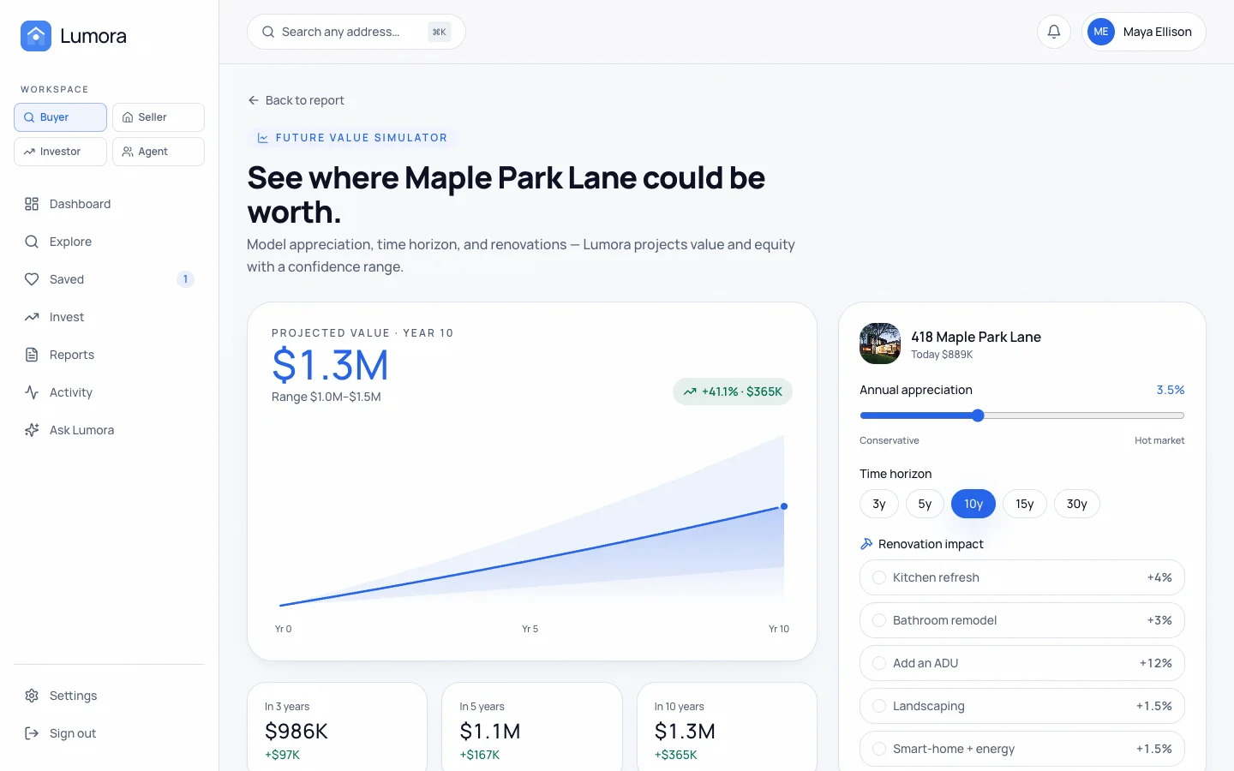Click the Sign out arrow icon

point(32,733)
